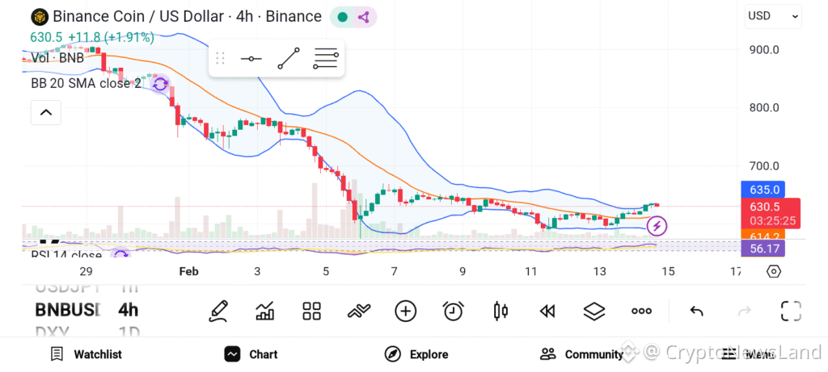Collapse the indicator legend chevron

[46, 112]
